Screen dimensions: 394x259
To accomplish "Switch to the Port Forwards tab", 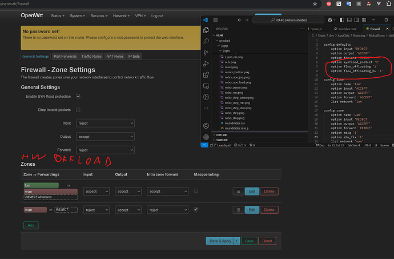I will [65, 57].
